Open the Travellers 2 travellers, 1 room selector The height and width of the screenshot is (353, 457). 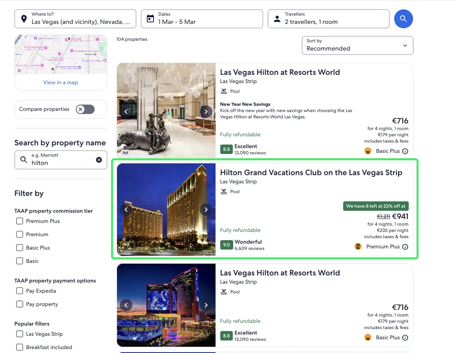[329, 19]
